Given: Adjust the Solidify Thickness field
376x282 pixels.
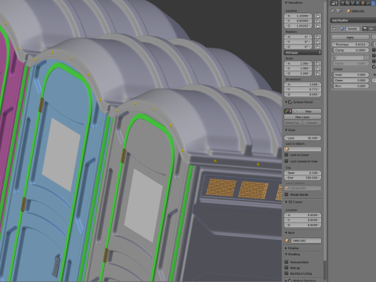Looking at the screenshot, I should [350, 45].
